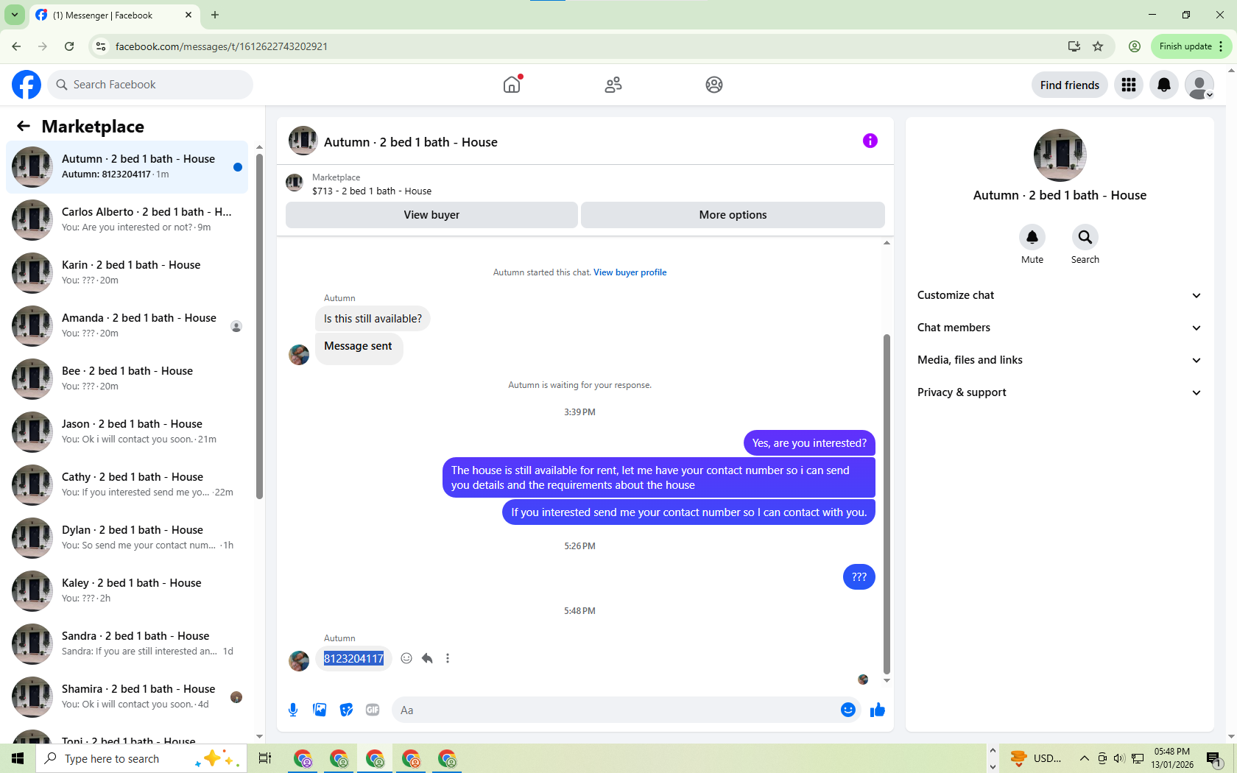1237x773 pixels.
Task: Mute this conversation
Action: [x=1032, y=237]
